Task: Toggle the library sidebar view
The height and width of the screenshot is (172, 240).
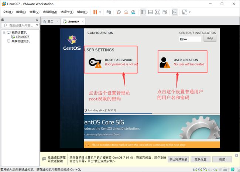Action: tap(143, 12)
